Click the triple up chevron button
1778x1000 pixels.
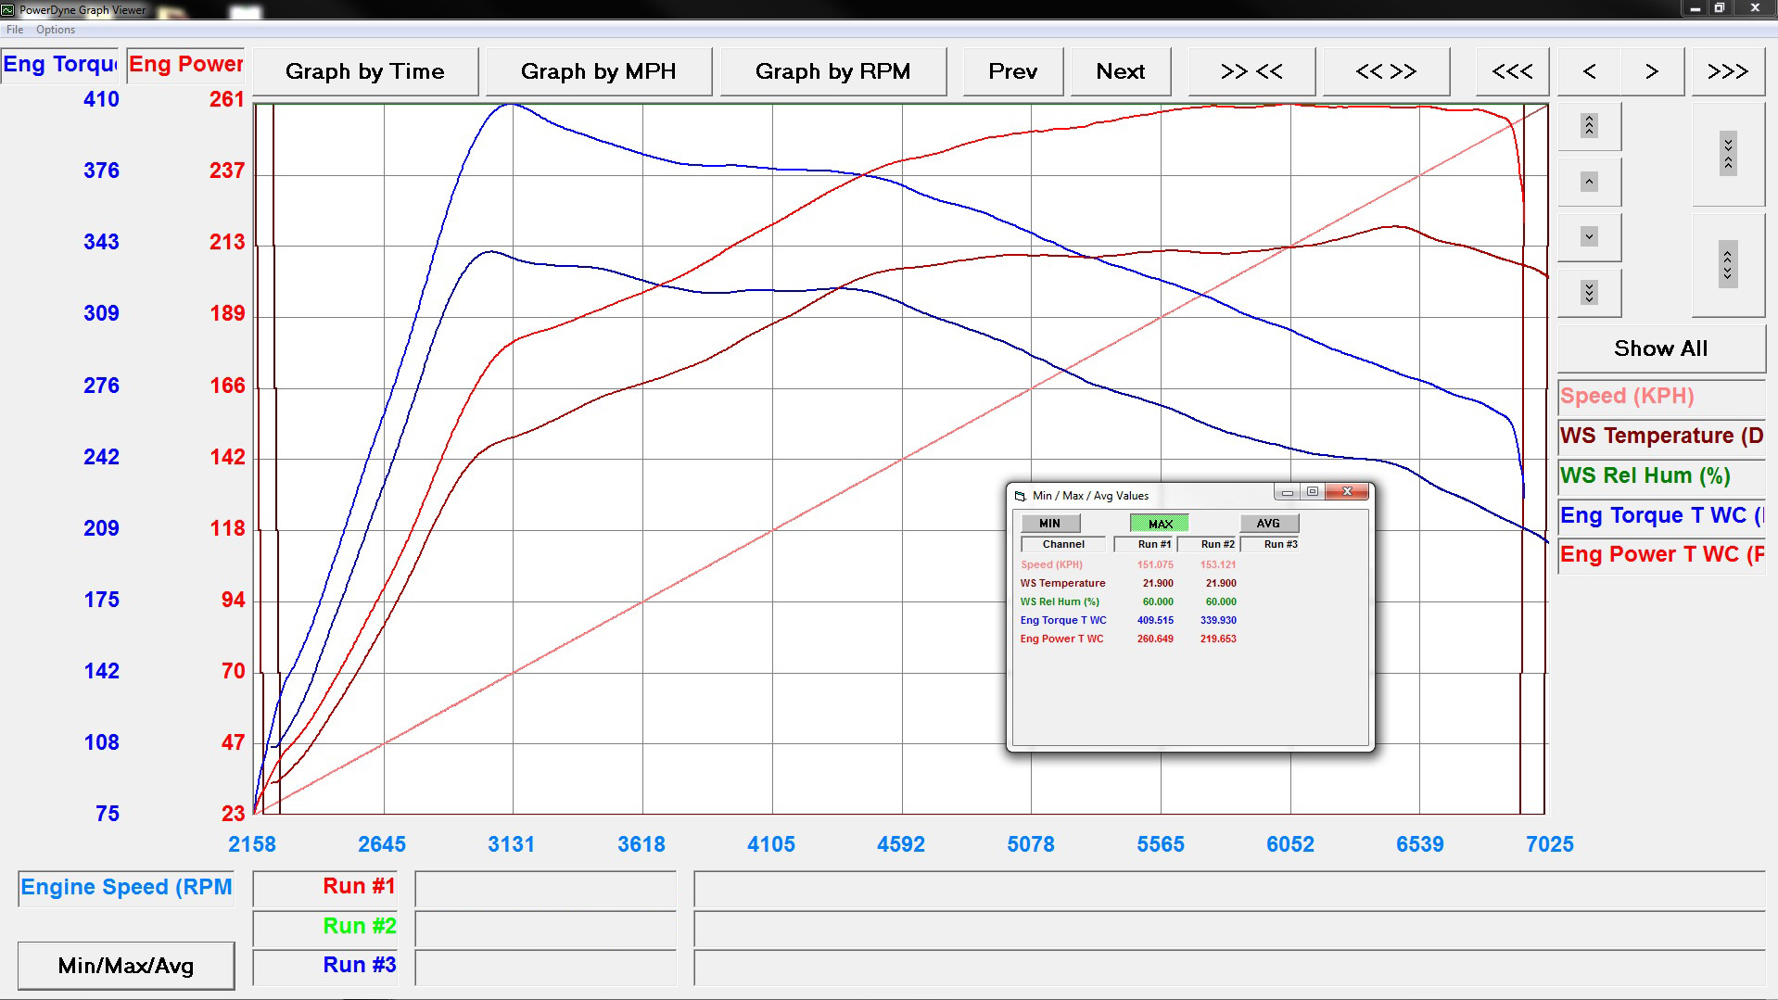click(1589, 125)
